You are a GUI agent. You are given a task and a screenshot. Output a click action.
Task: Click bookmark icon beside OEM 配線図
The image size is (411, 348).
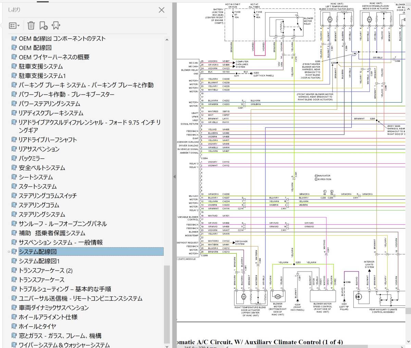[x=14, y=48]
